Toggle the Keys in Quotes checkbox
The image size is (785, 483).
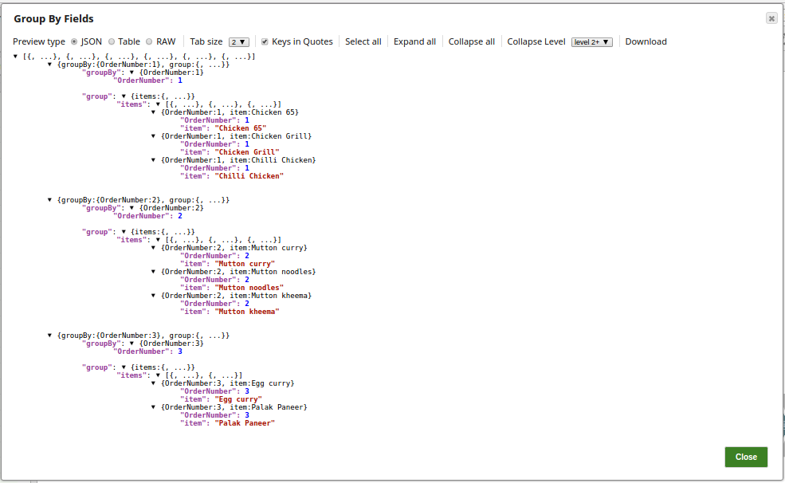[265, 41]
